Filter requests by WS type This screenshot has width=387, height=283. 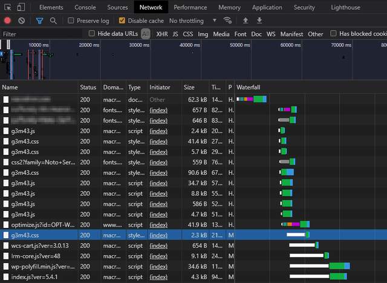point(271,34)
